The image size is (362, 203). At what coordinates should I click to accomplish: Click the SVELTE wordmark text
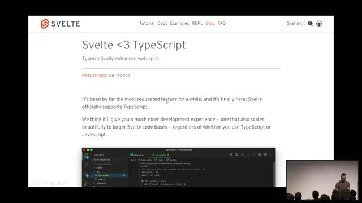tap(66, 24)
